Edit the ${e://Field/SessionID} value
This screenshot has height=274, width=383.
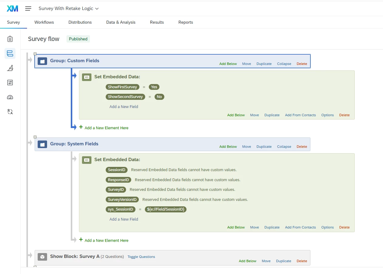(166, 209)
